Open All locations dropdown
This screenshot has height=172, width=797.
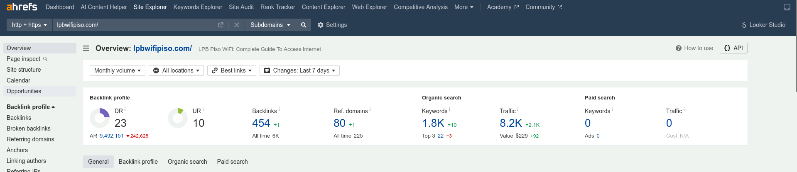176,70
